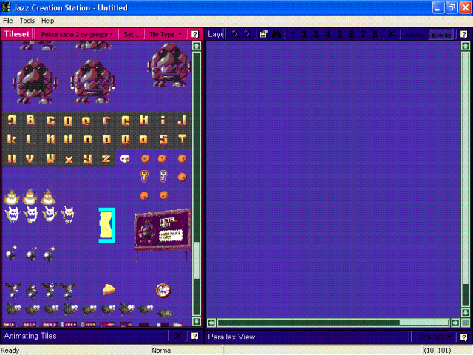The width and height of the screenshot is (473, 355).
Task: Click the X icon in Animating Tiles bar
Action: [x=178, y=335]
